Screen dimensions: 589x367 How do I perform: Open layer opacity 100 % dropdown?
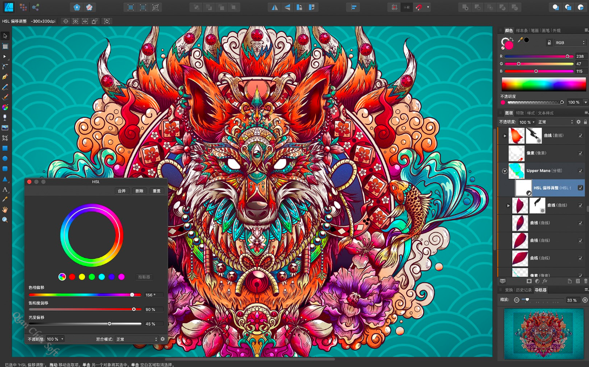click(527, 122)
